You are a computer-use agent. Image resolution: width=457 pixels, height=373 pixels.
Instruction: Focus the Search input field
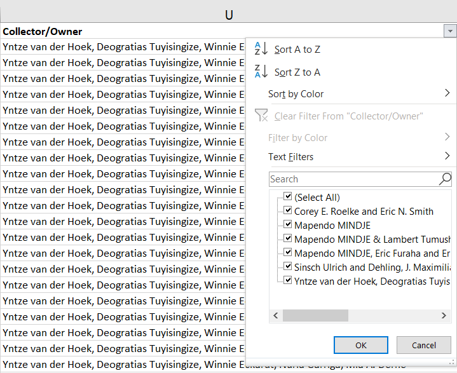click(x=353, y=179)
